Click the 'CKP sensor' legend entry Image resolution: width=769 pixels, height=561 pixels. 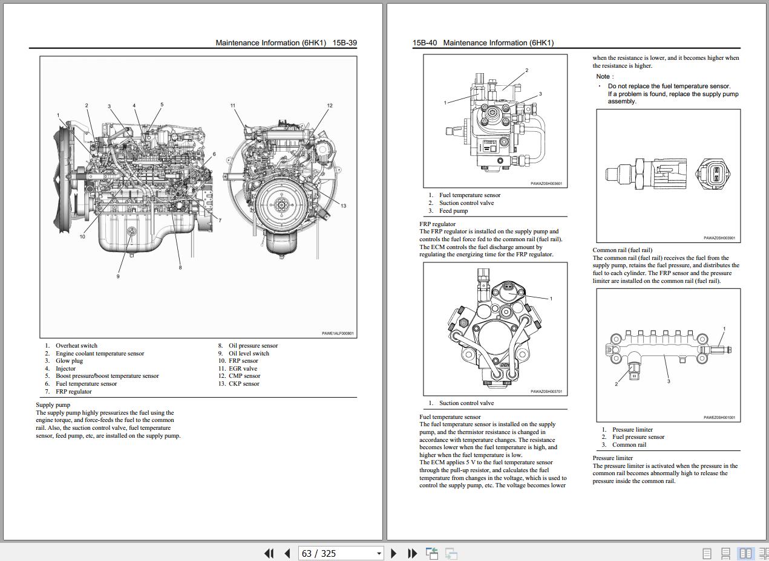tap(244, 384)
